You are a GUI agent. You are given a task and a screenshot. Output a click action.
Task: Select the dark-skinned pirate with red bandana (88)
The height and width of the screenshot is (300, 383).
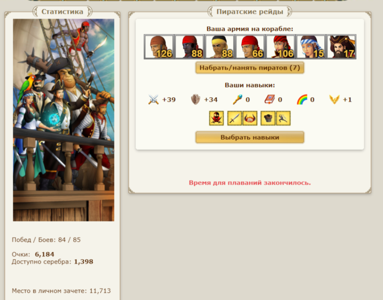coord(189,47)
